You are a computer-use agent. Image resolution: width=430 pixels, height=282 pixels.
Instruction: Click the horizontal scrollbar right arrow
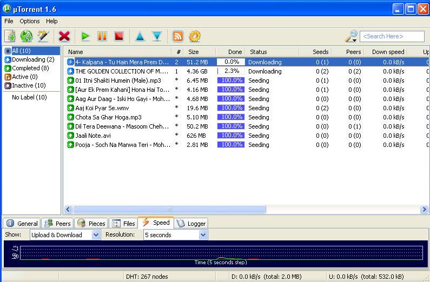424,210
